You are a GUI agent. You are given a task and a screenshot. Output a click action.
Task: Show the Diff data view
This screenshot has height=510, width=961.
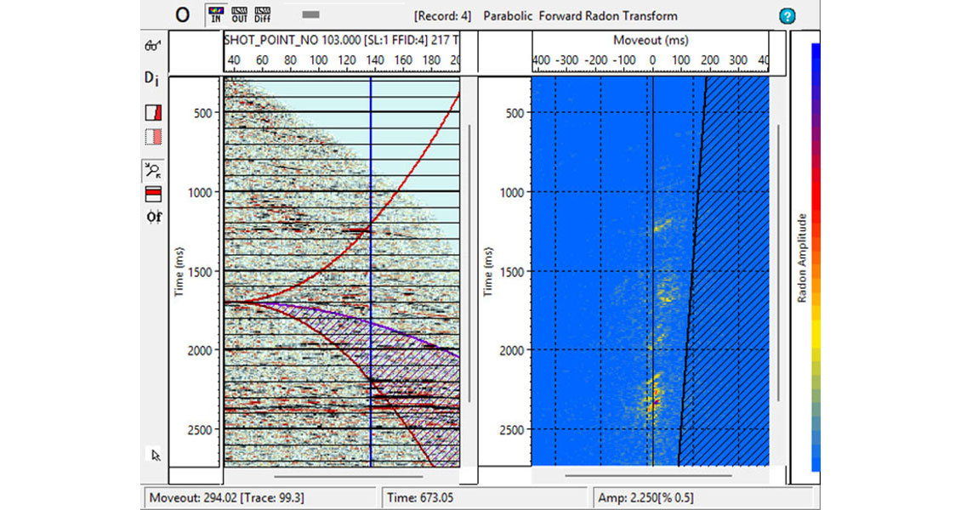pos(262,14)
